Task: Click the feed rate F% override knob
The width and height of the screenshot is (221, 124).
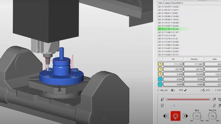Action: point(212,116)
